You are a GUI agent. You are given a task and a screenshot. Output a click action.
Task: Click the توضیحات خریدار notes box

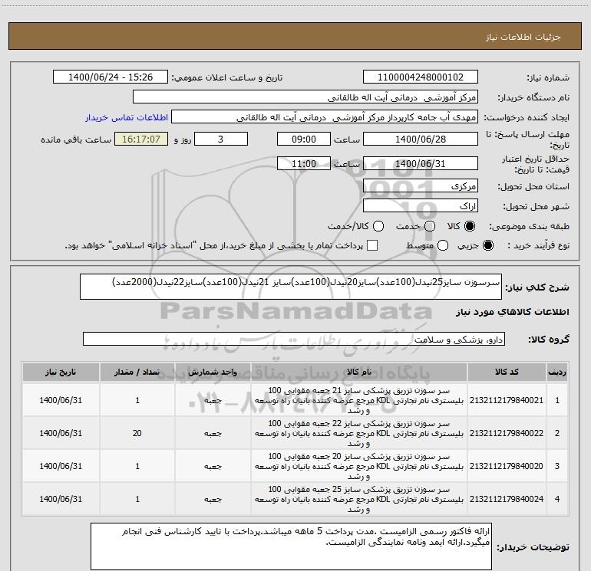(291, 546)
